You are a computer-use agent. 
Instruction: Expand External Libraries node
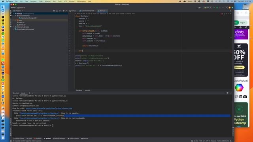[13, 27]
